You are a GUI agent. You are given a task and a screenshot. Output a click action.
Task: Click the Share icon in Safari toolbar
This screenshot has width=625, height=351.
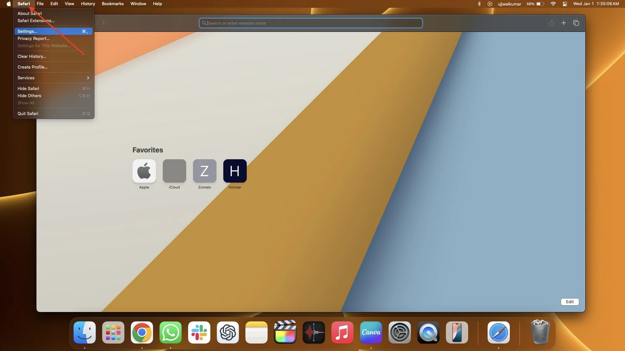pyautogui.click(x=552, y=23)
